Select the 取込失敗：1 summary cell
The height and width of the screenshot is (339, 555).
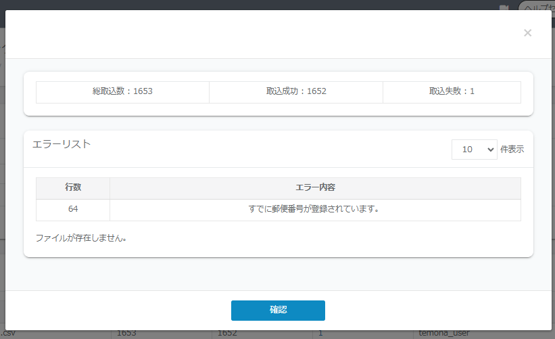coord(452,92)
